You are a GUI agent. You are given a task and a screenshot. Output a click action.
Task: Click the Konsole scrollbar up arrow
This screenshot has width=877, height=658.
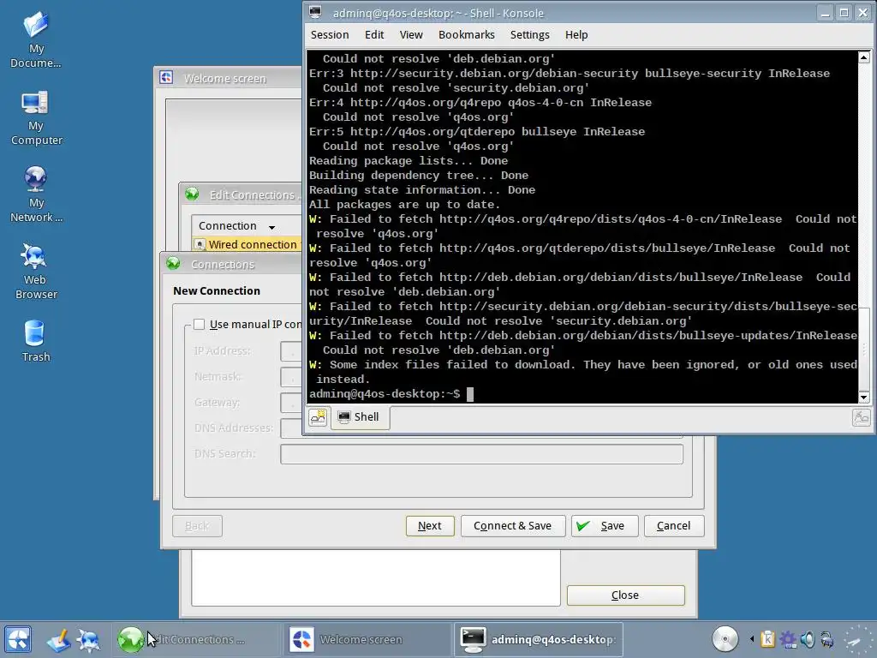pyautogui.click(x=864, y=57)
